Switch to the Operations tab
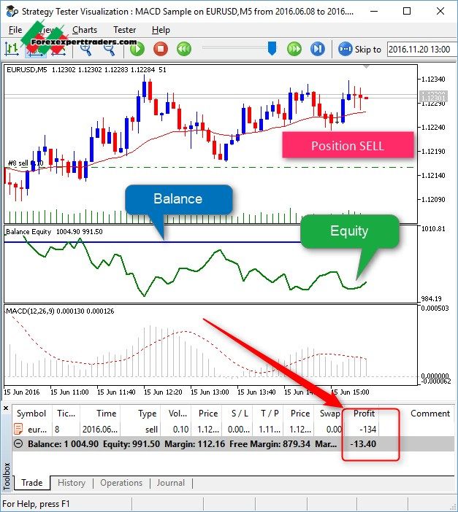Viewport: 458px width, 512px height. point(121,483)
